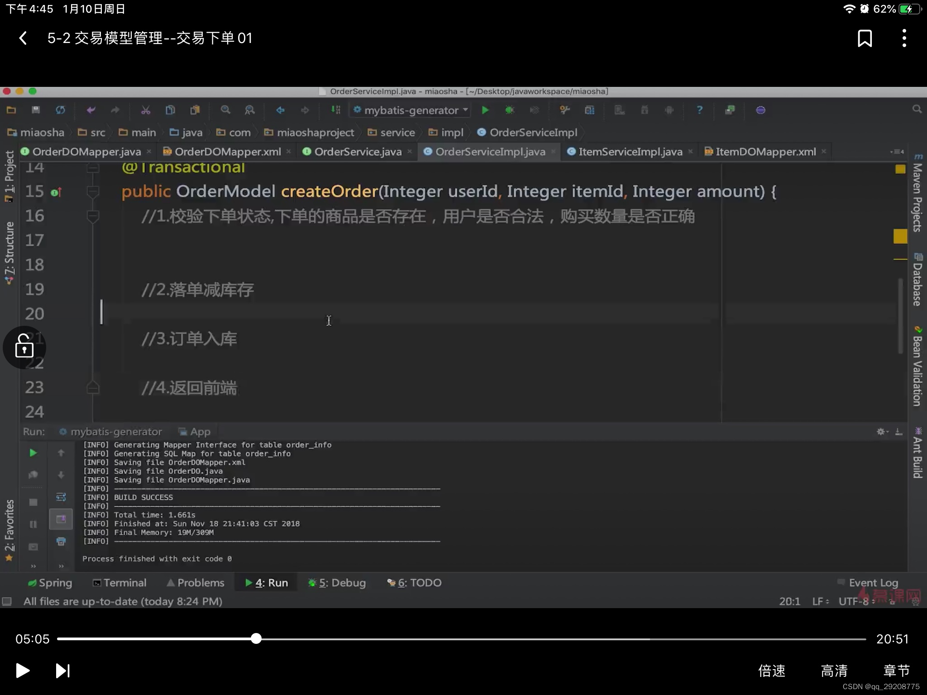Go back with the left arrow
Image resolution: width=927 pixels, height=695 pixels.
[23, 38]
